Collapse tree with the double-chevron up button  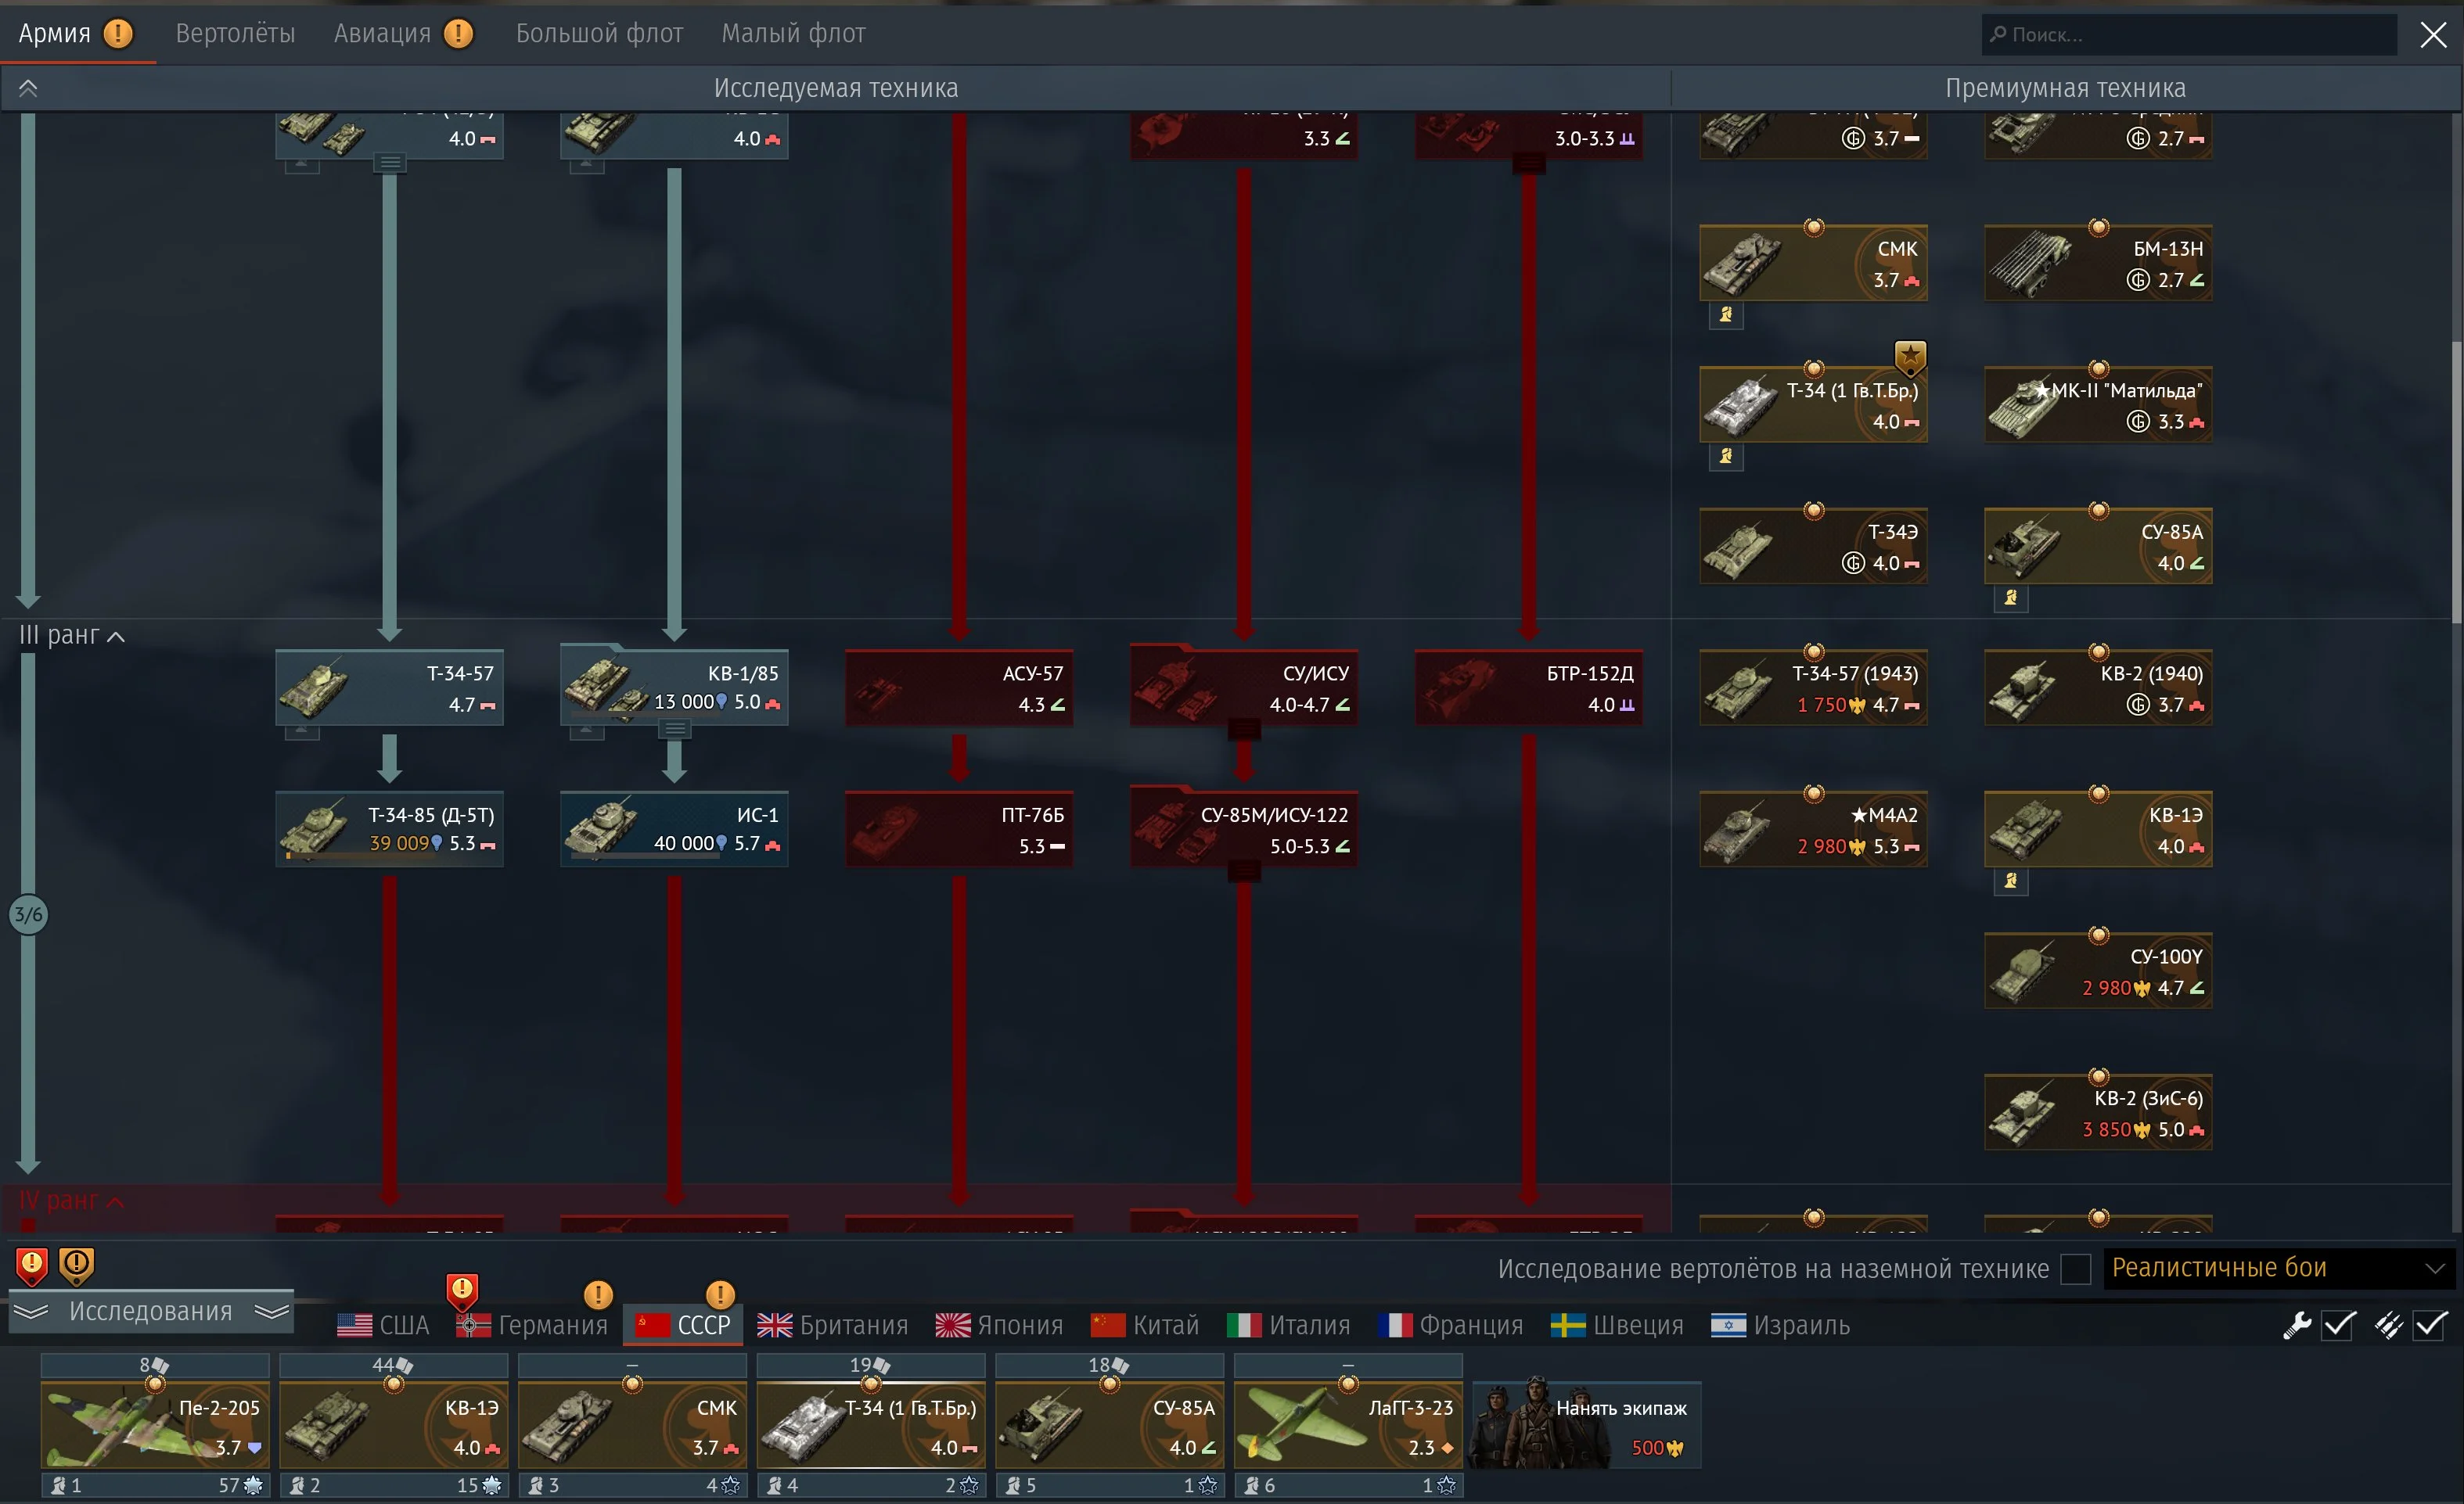(28, 88)
